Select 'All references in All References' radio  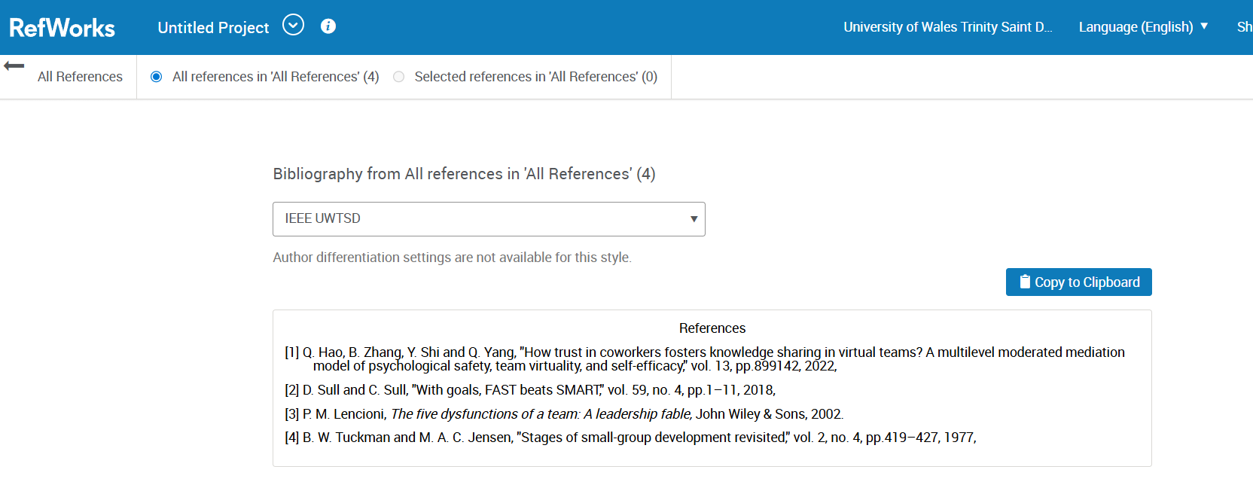coord(157,77)
